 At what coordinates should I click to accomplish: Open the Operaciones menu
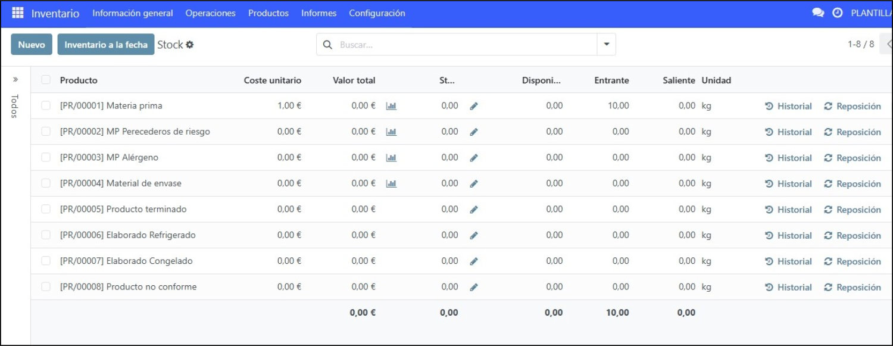tap(210, 13)
